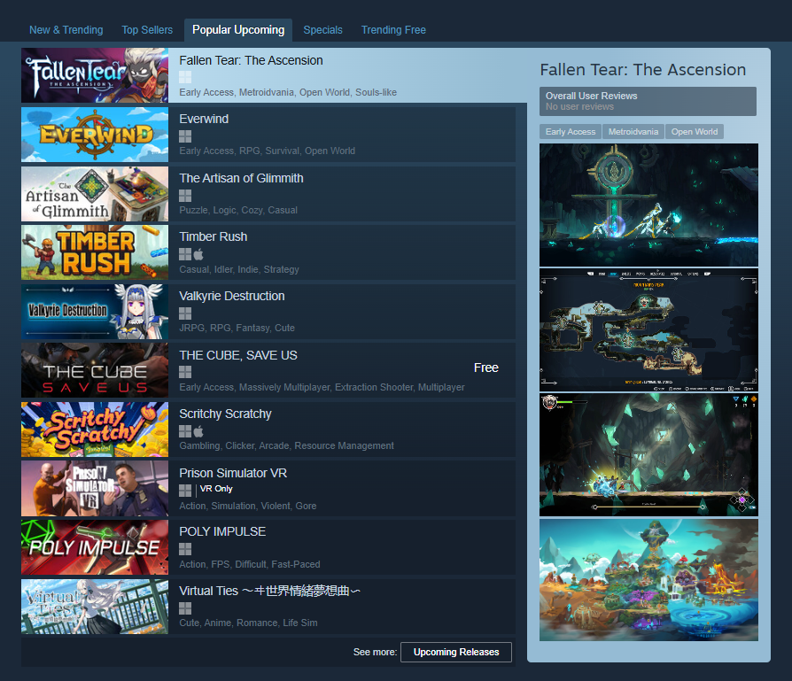Screen dimensions: 792x681
Task: Switch to the Top Sellers tab
Action: (x=147, y=30)
